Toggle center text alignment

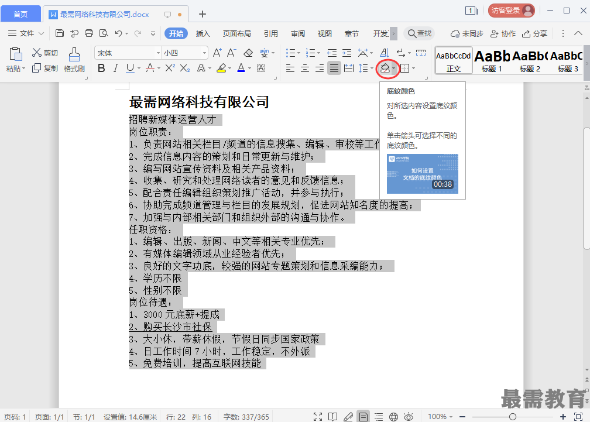tap(305, 68)
